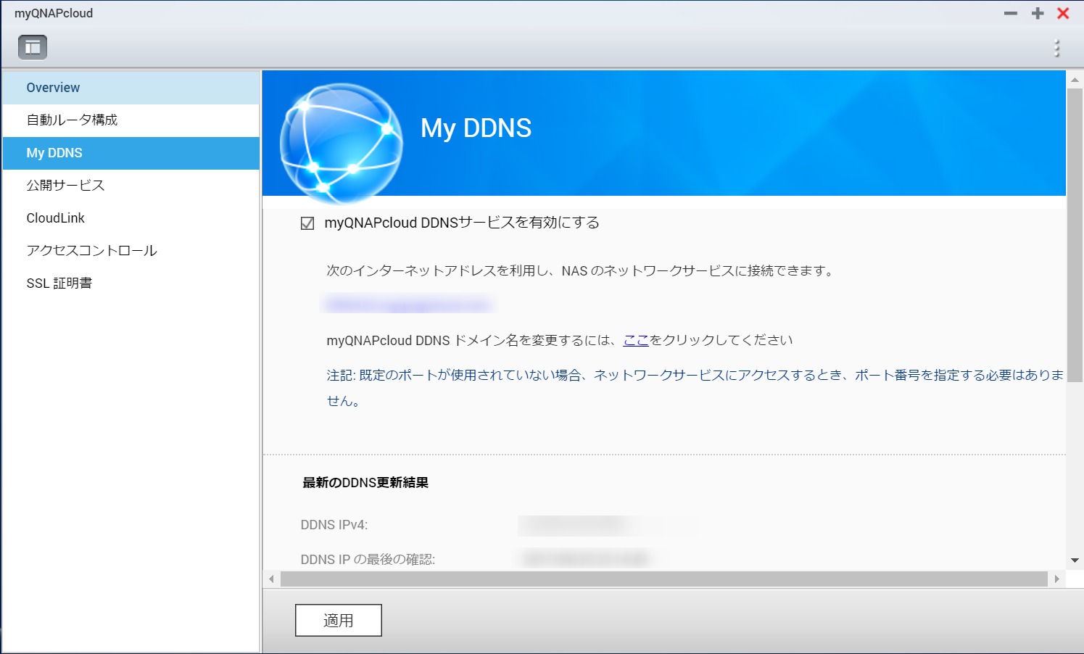This screenshot has width=1084, height=654.
Task: Click the horizontal scrollbar left arrow
Action: [272, 579]
